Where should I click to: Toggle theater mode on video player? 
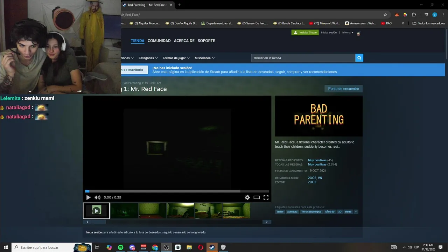point(257,197)
